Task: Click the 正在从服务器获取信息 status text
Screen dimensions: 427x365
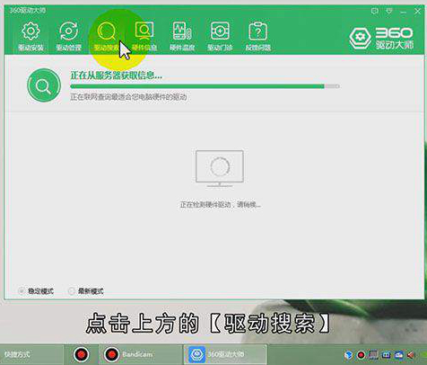Action: (x=116, y=76)
